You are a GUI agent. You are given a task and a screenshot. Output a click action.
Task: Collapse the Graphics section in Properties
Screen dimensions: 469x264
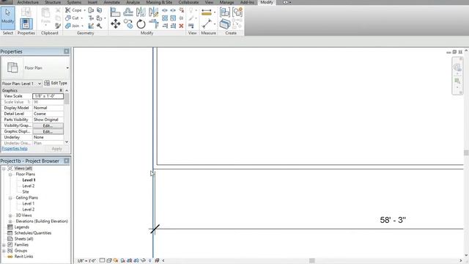[x=61, y=90]
